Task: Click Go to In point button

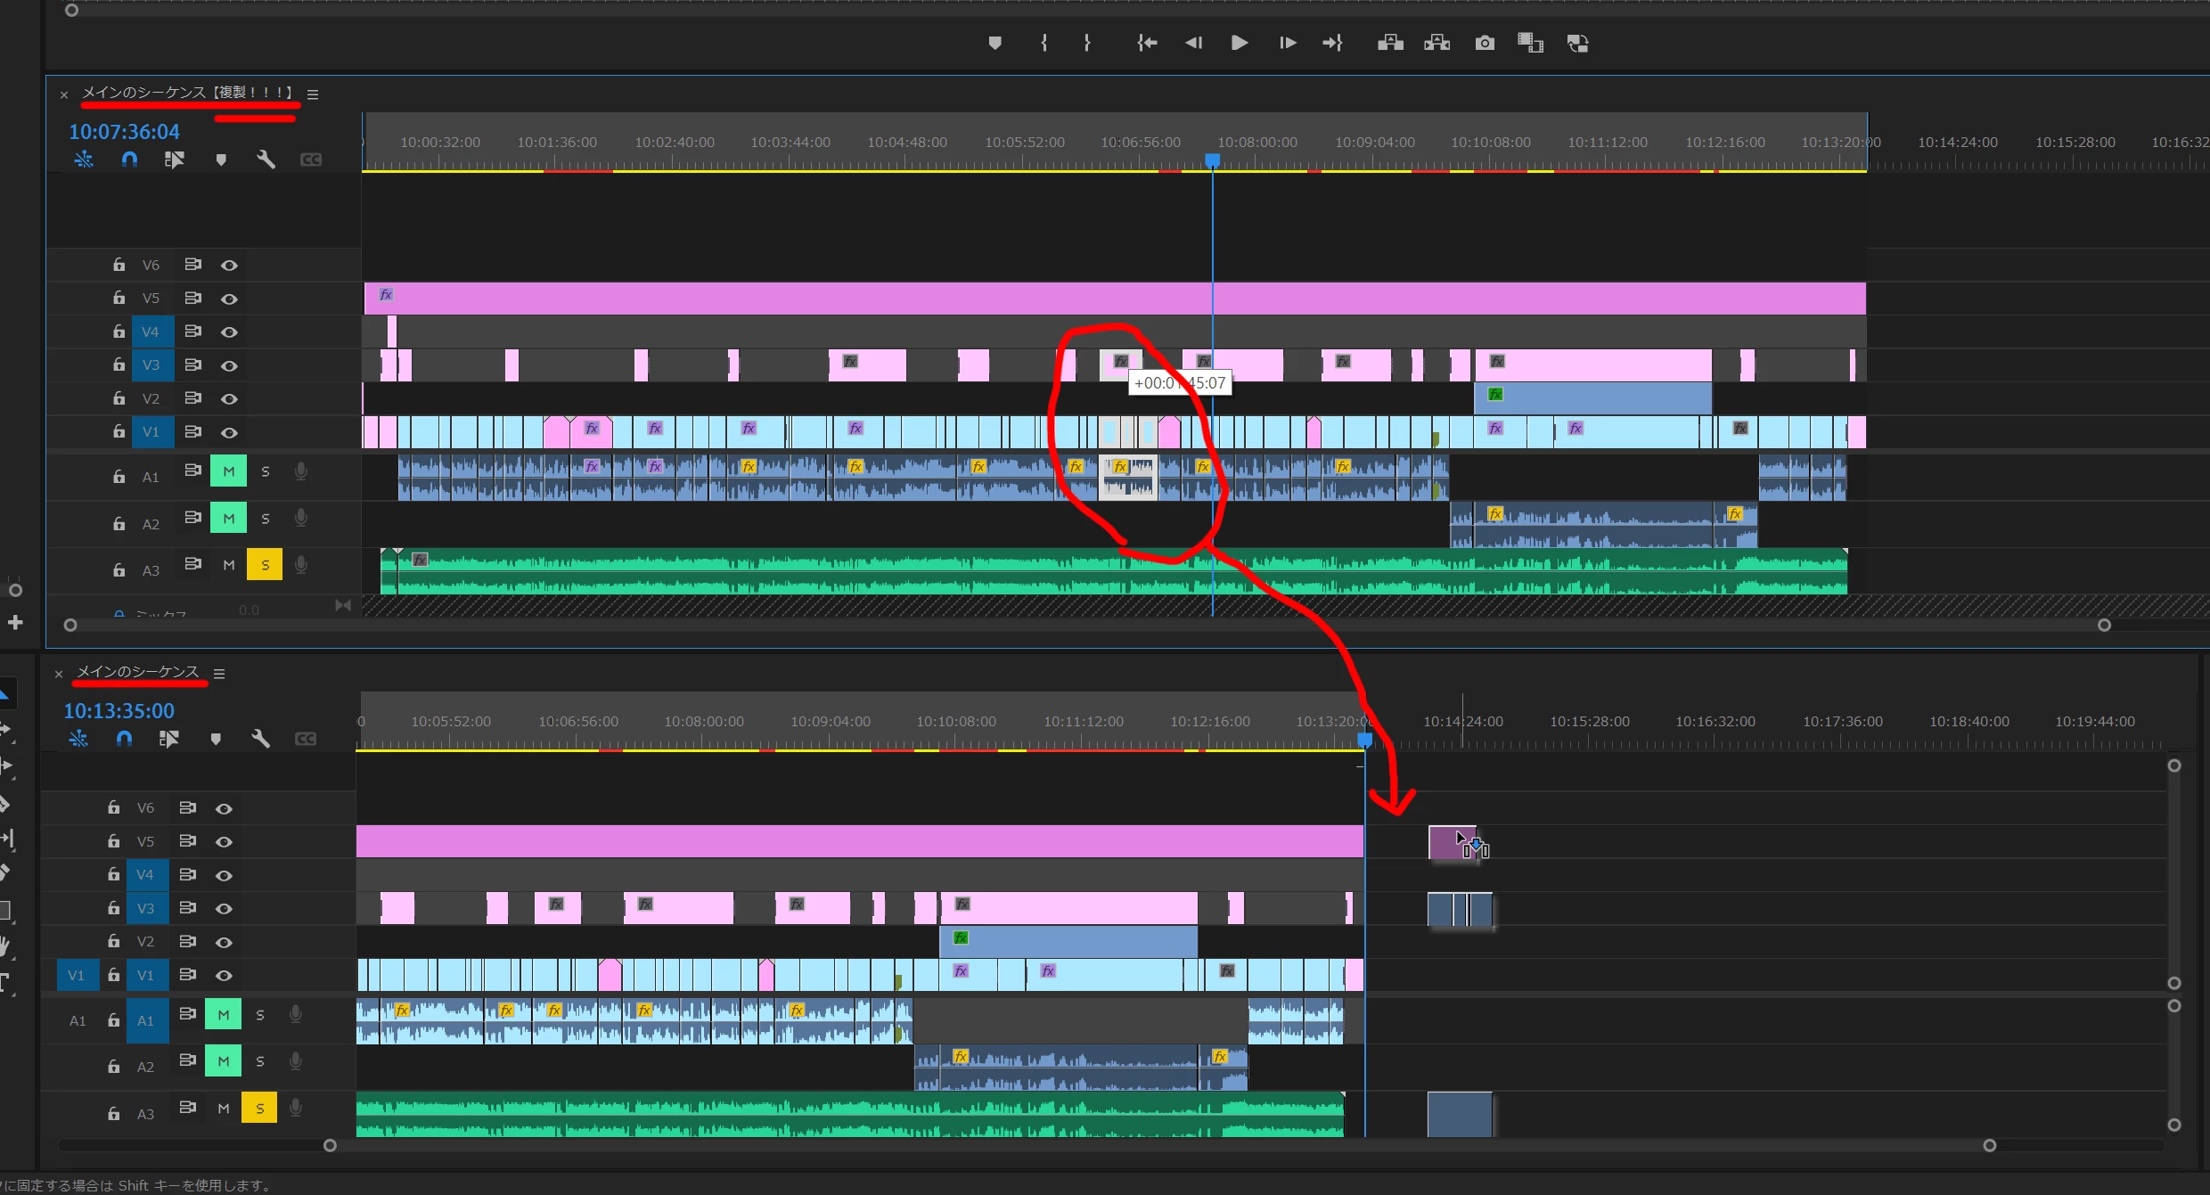Action: (x=1147, y=43)
